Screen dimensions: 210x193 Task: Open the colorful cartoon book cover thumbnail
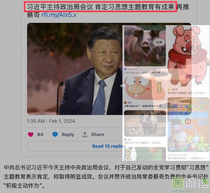[x=188, y=125]
